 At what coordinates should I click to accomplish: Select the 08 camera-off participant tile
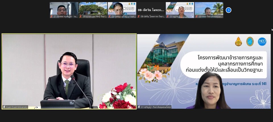pos(151,9)
